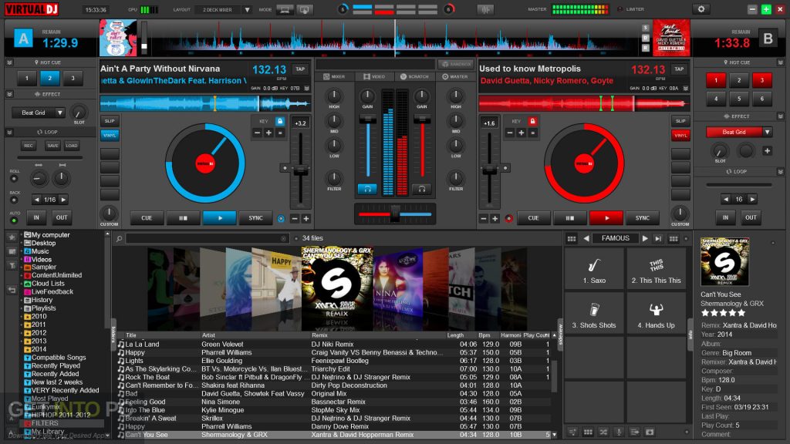Toggle the AUTO loop green indicator on deck A

[x=14, y=220]
